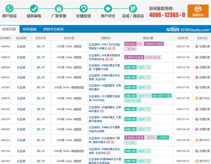Click the 服务流程不完善 tag in row 1453579

coord(162,96)
